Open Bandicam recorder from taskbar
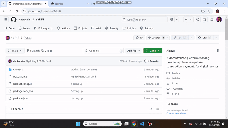Image resolution: width=228 pixels, height=128 pixels. (150, 124)
